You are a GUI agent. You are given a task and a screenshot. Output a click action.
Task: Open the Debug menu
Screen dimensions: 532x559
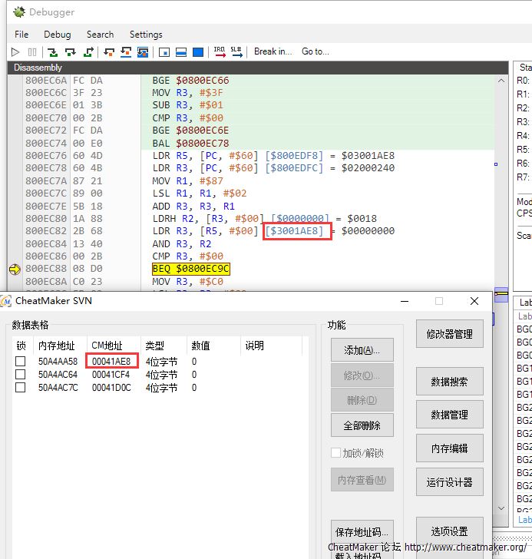(x=58, y=35)
